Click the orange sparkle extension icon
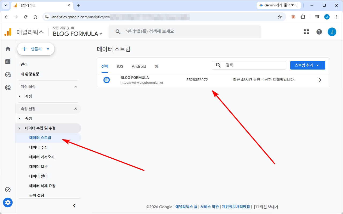The height and width of the screenshot is (214, 343). pyautogui.click(x=293, y=17)
